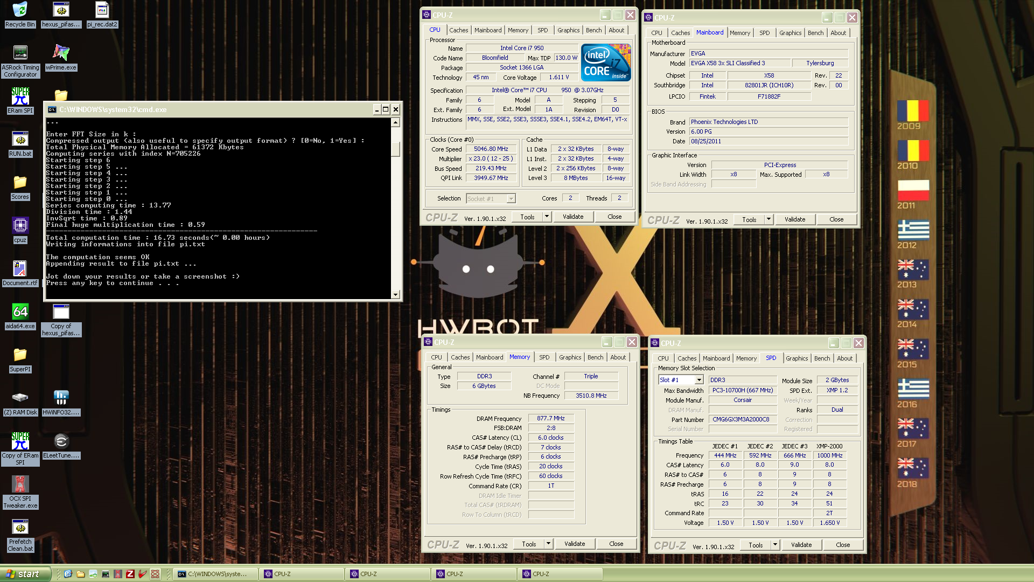1034x582 pixels.
Task: Click cmd window scrollbar up arrow
Action: 396,122
